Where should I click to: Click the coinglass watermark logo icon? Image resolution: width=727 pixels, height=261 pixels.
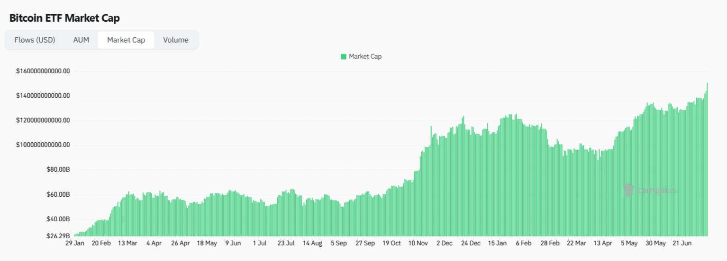(x=628, y=190)
